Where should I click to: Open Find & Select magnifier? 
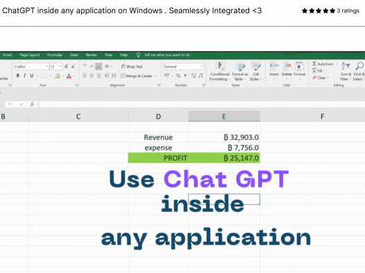coord(359,71)
